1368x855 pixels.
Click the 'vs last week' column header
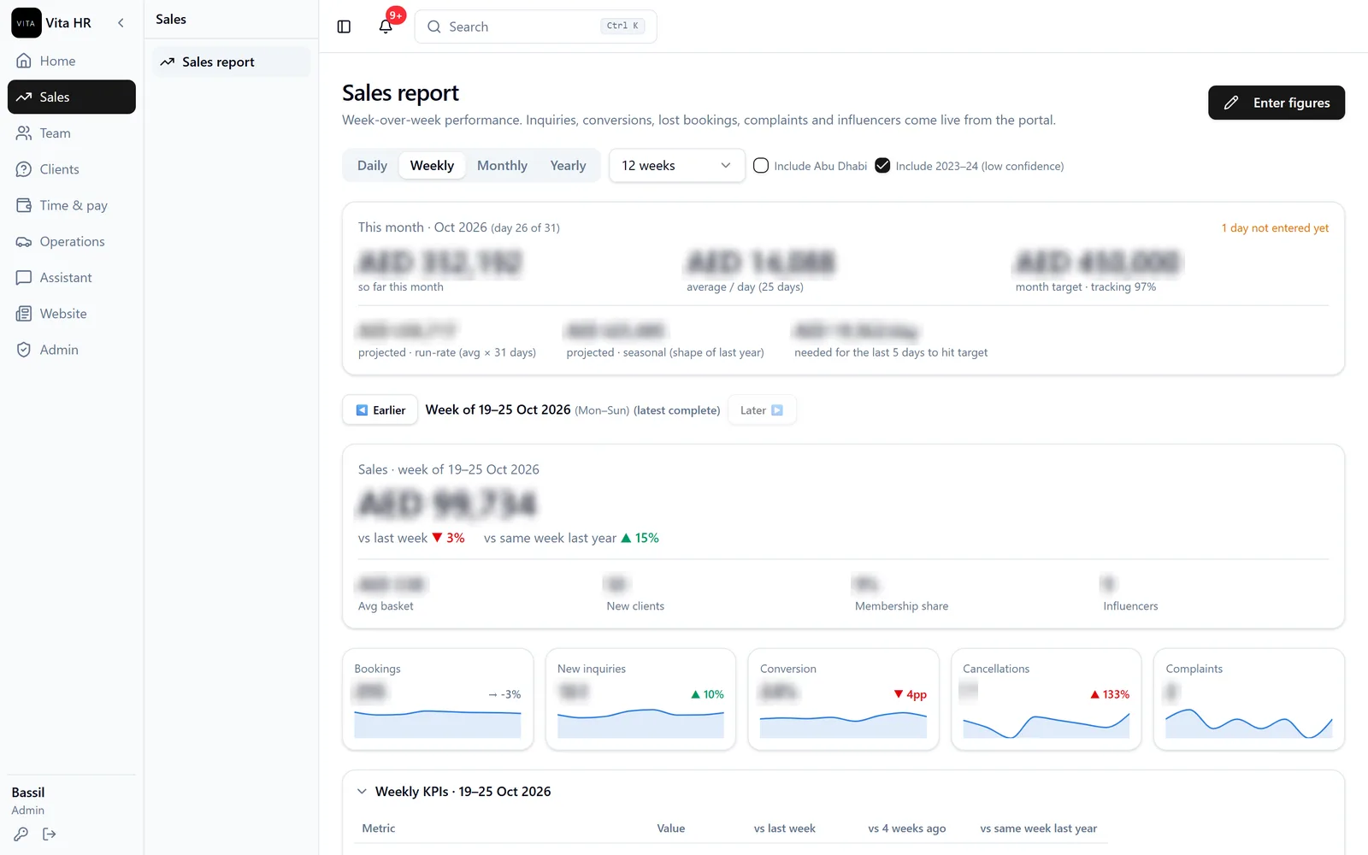point(784,828)
